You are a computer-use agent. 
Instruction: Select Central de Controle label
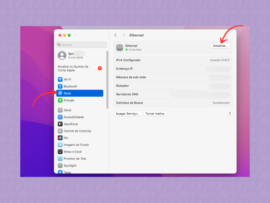pyautogui.click(x=77, y=131)
